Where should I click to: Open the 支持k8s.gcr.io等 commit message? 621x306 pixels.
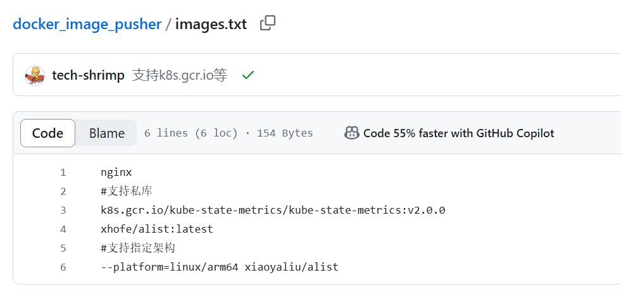tap(179, 75)
